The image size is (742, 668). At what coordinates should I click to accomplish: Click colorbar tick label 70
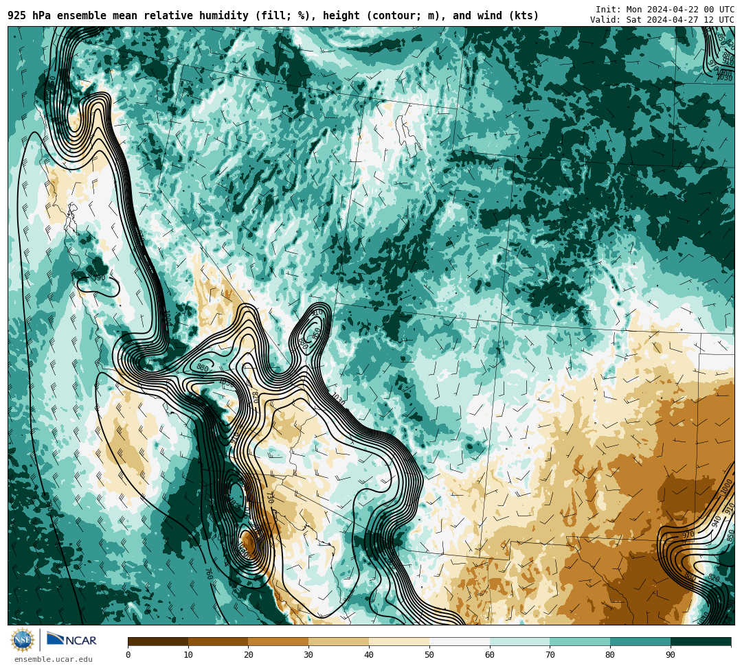tap(550, 655)
